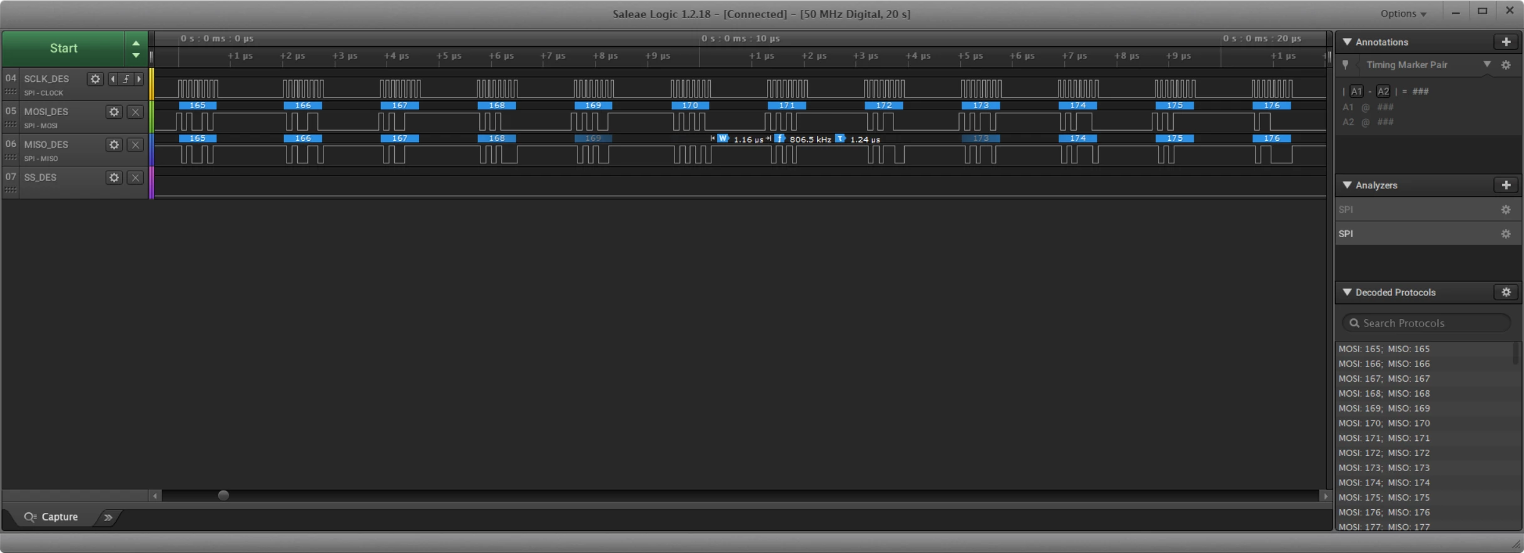Viewport: 1524px width, 553px height.
Task: Click scrollbar right arrow
Action: (1325, 495)
